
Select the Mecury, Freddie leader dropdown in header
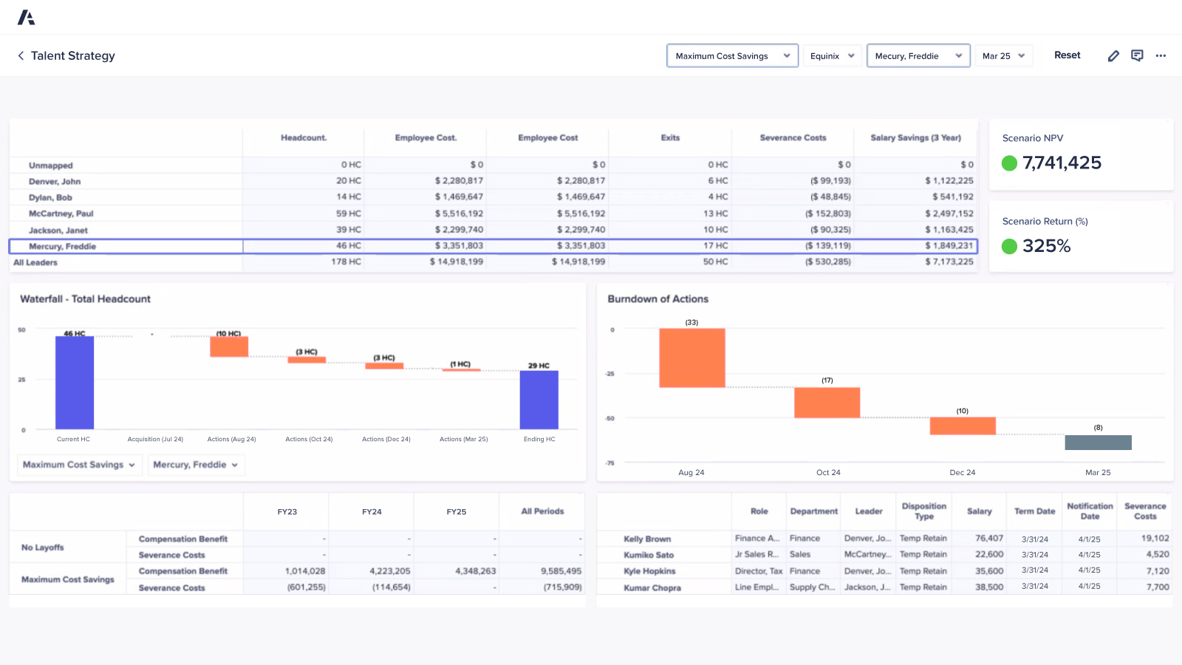pyautogui.click(x=918, y=55)
